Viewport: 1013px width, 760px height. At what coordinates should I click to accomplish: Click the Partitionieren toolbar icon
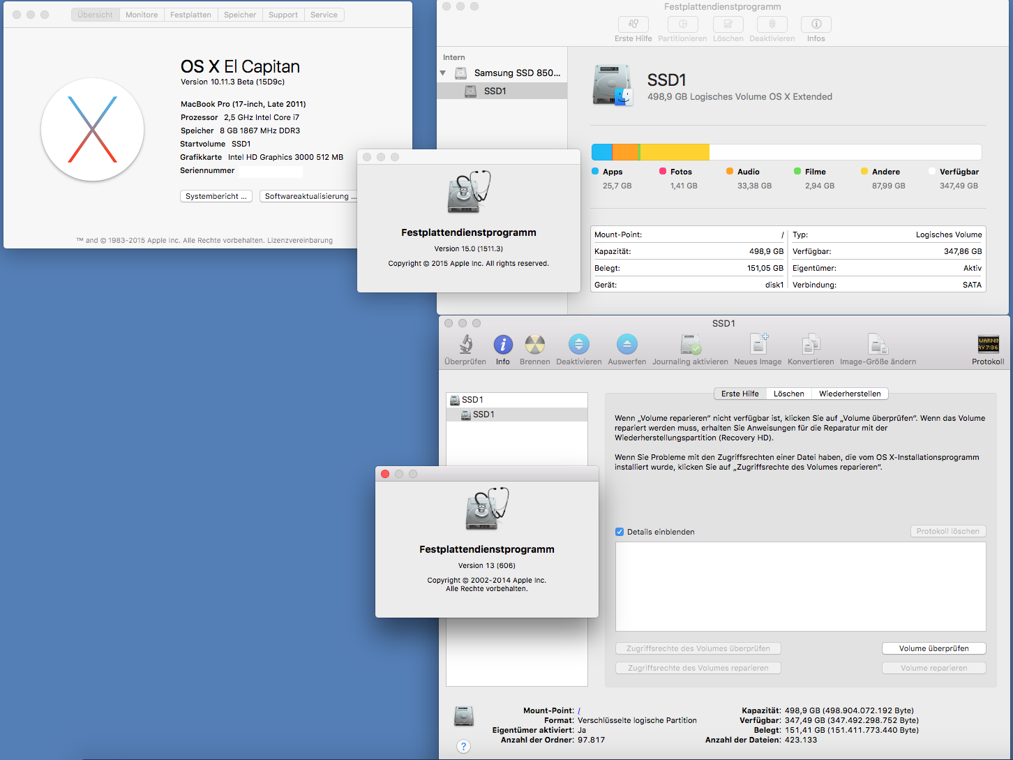click(682, 24)
